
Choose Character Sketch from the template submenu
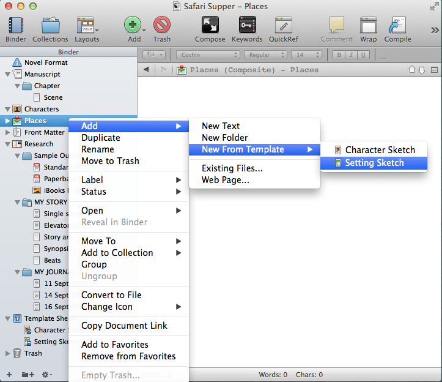coord(374,150)
